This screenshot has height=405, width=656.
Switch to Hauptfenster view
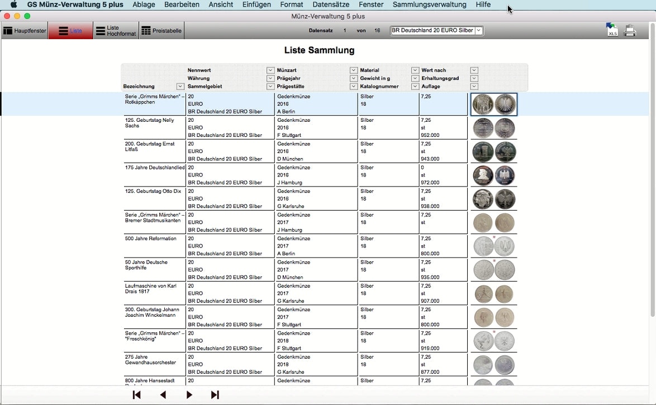tap(25, 31)
